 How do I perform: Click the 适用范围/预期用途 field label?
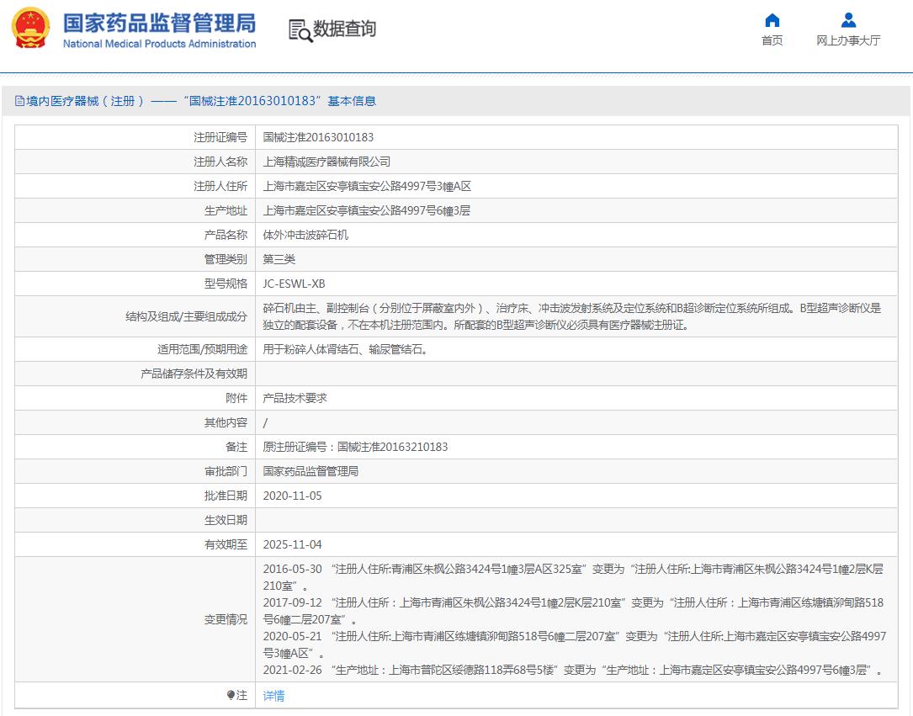(203, 349)
